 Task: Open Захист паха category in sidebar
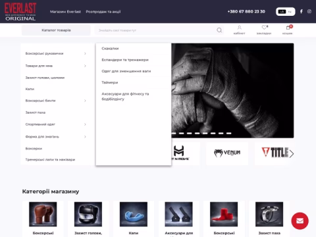pyautogui.click(x=36, y=113)
